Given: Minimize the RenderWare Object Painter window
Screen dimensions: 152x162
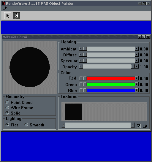Looking at the screenshot, I should (140, 3).
